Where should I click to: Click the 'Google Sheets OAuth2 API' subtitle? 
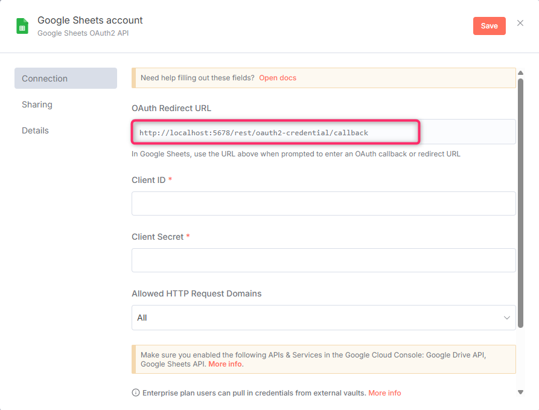point(83,33)
